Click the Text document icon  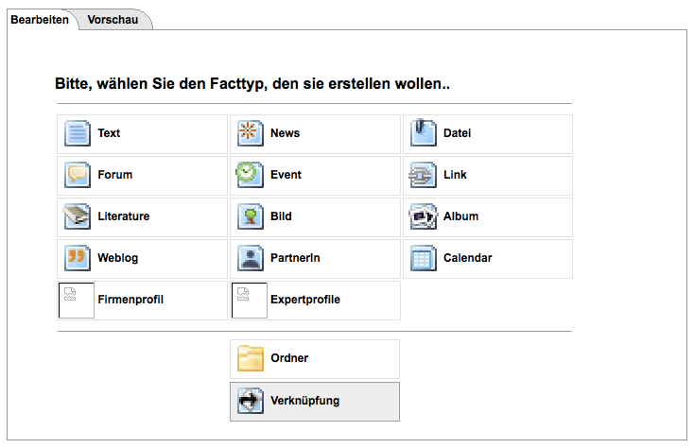coord(77,134)
